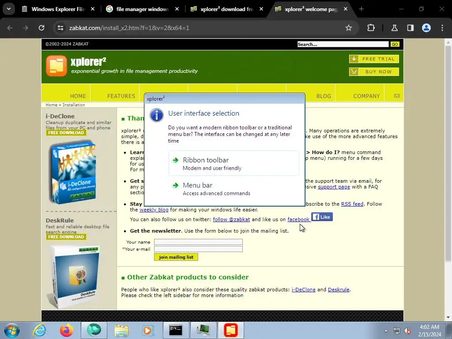
Task: Open the support page link
Action: click(334, 187)
